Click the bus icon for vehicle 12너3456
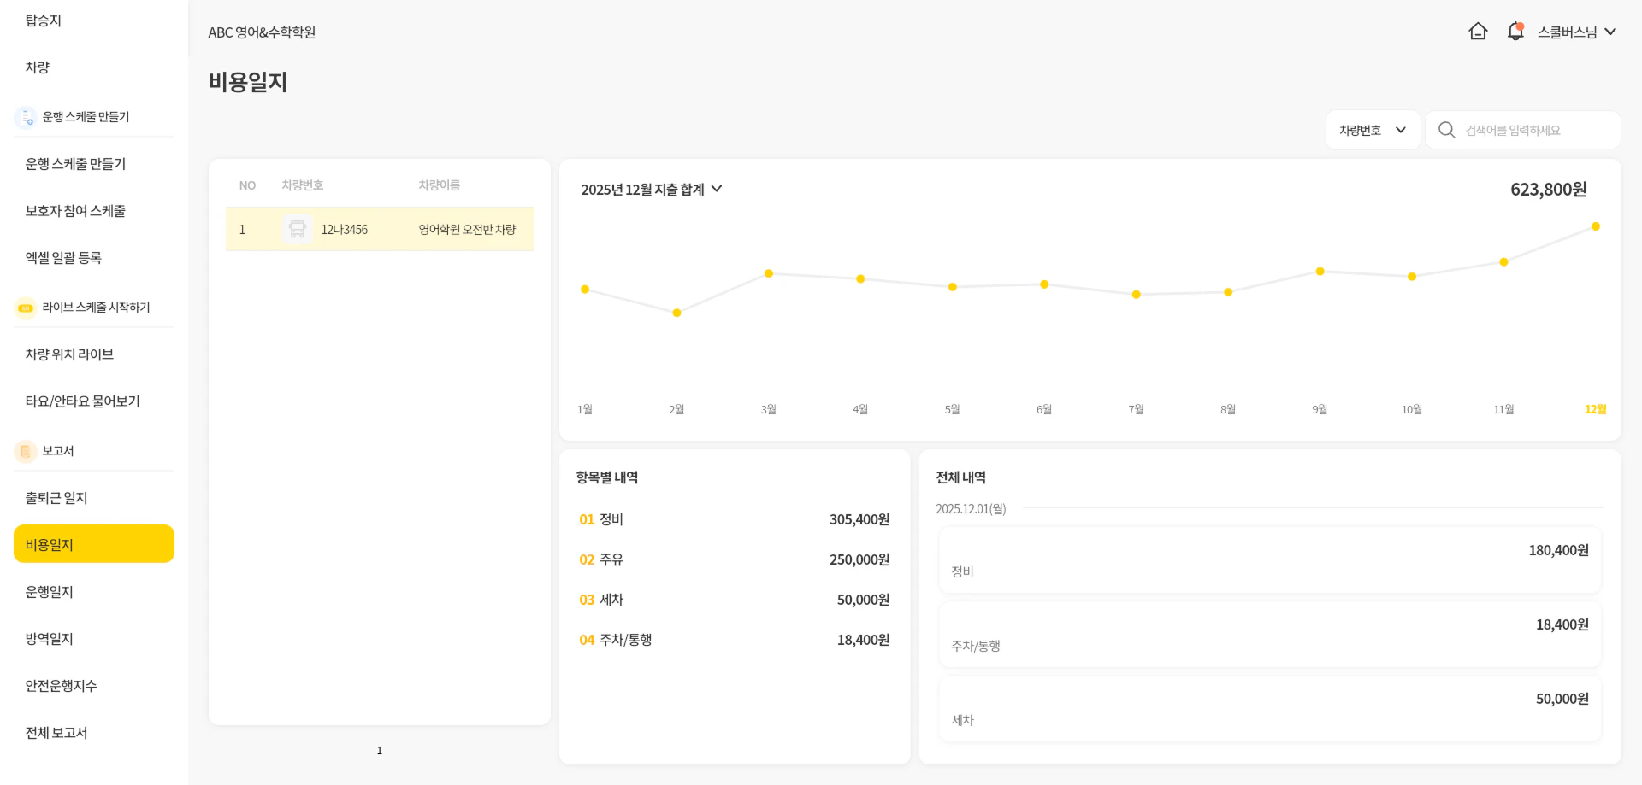The width and height of the screenshot is (1642, 785). point(297,229)
